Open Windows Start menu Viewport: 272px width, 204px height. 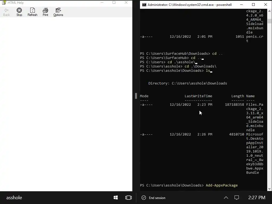[116, 198]
